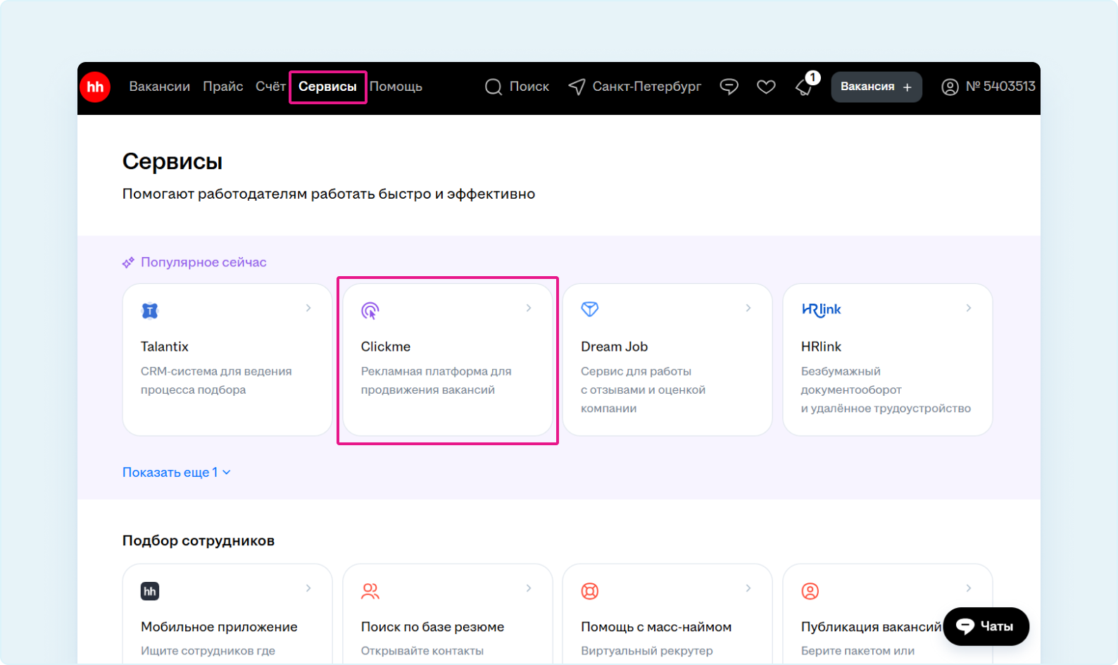Click chevron on Публикация вакансий card
Screen dimensions: 1118x665
pyautogui.click(x=969, y=588)
